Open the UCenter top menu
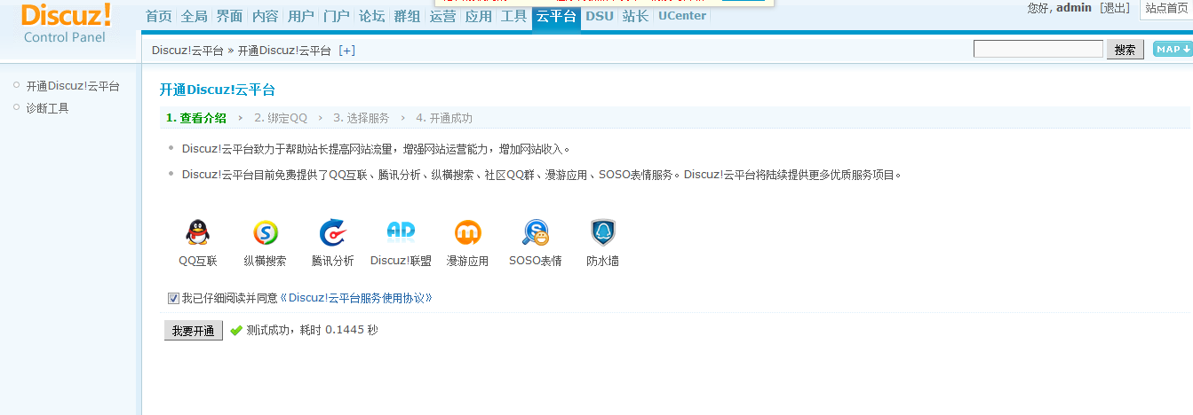This screenshot has height=415, width=1193. 682,16
